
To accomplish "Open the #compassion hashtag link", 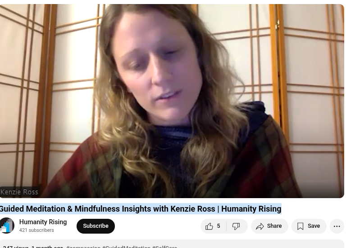I will point(83,247).
